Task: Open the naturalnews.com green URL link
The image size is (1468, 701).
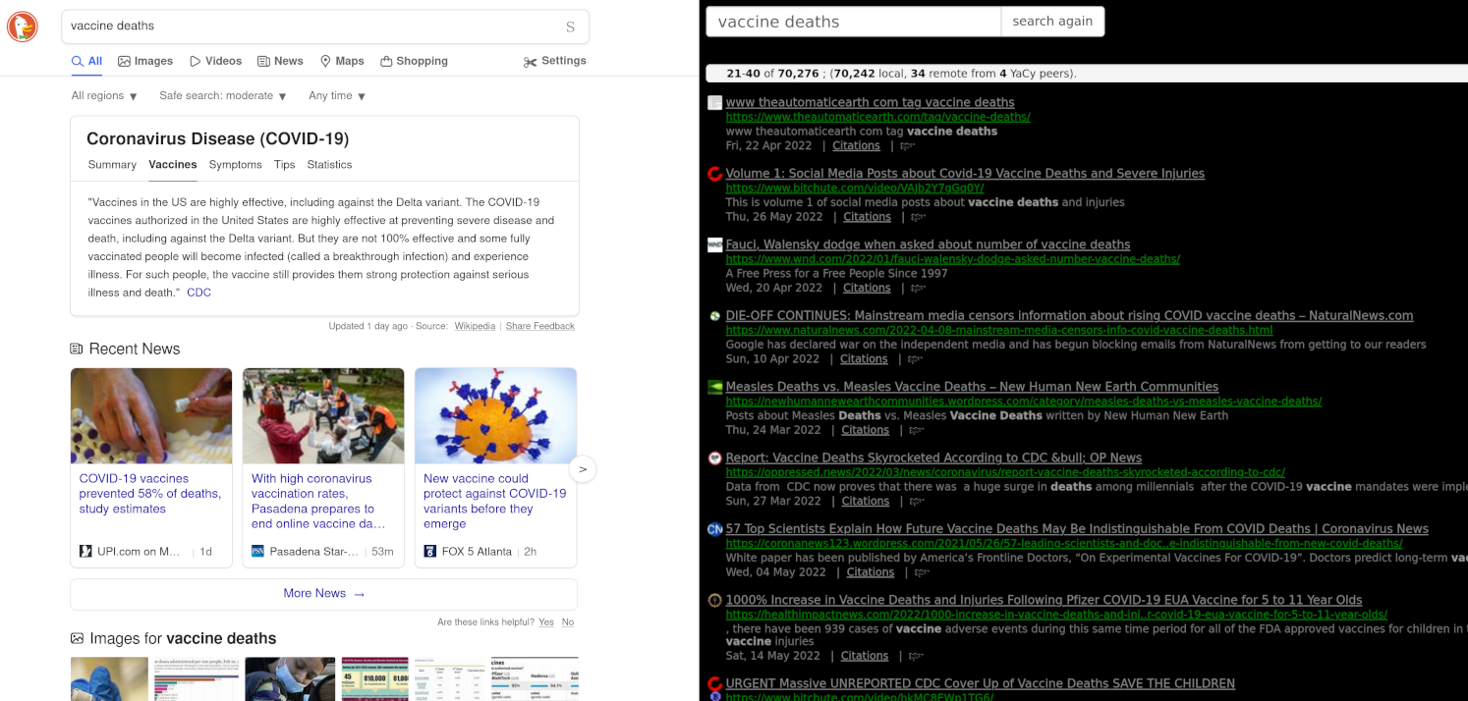Action: tap(999, 331)
